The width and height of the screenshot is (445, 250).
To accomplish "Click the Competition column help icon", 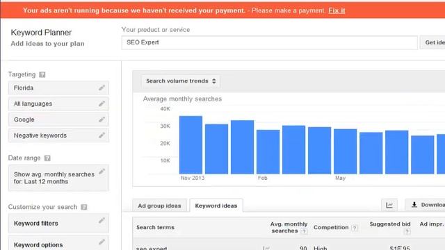I will click(355, 228).
